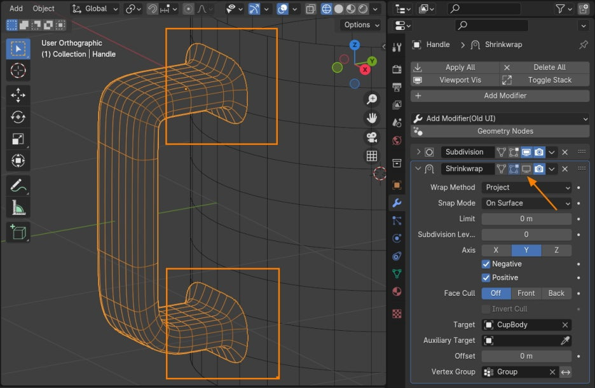
Task: Select the Move tool in the toolbar
Action: click(x=18, y=95)
